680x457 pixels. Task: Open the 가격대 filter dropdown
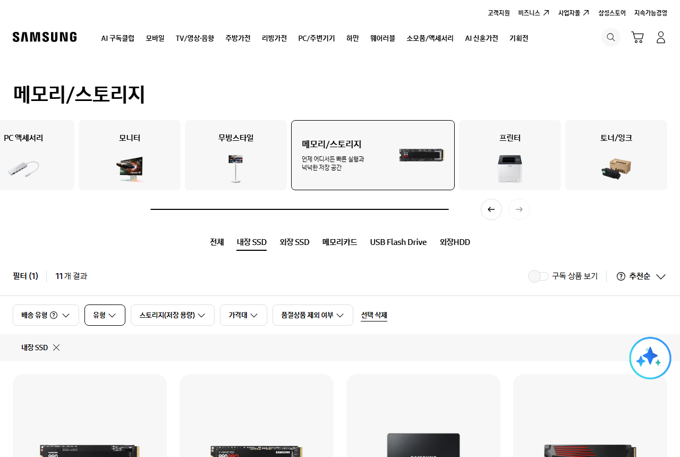(243, 315)
